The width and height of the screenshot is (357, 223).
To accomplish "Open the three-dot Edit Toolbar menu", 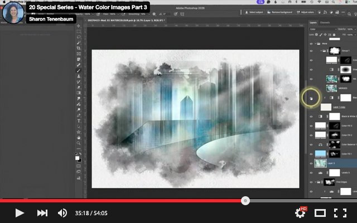I will click(x=79, y=149).
